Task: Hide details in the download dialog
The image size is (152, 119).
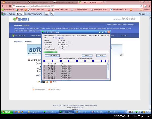Action: pos(52,56)
